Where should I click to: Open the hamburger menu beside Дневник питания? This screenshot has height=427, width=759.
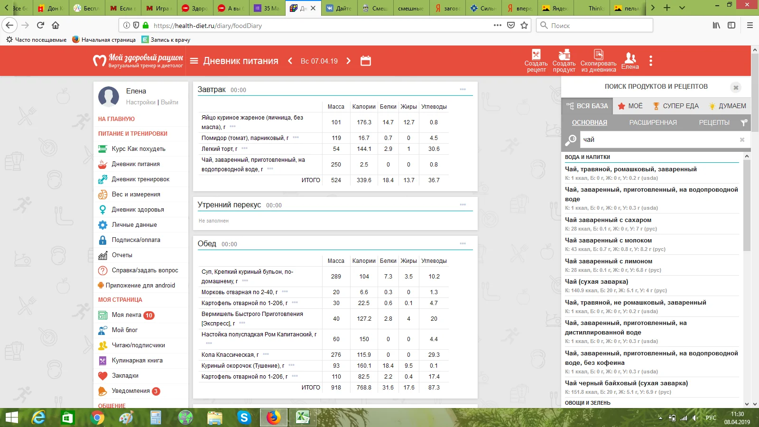tap(194, 61)
